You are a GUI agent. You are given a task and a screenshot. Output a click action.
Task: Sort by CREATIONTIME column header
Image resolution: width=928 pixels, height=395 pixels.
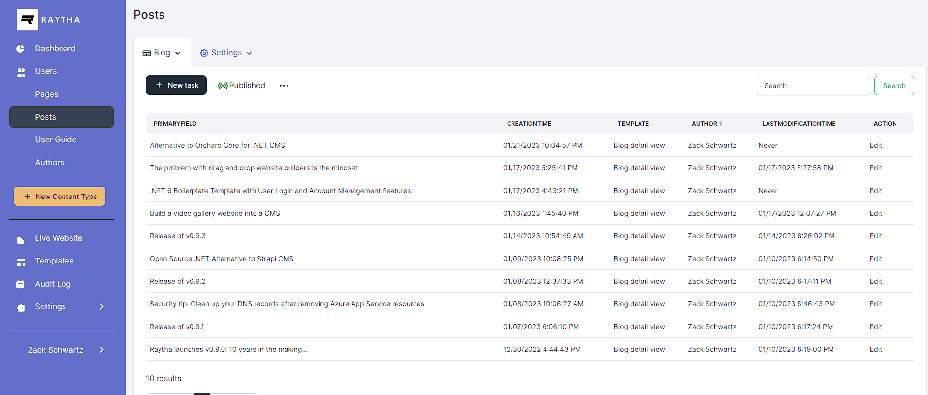(529, 124)
